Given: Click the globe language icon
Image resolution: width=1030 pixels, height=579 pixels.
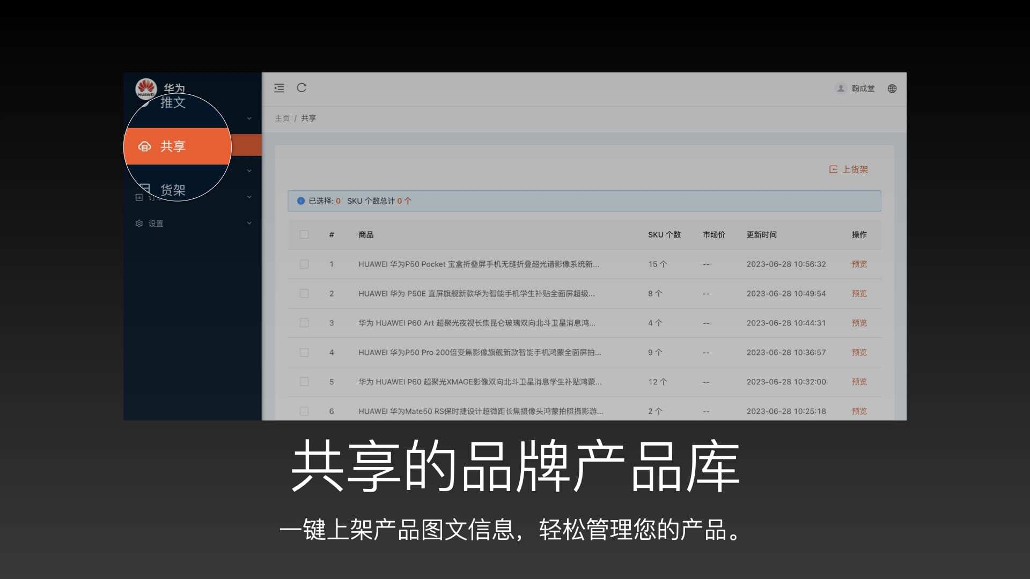Looking at the screenshot, I should (892, 88).
